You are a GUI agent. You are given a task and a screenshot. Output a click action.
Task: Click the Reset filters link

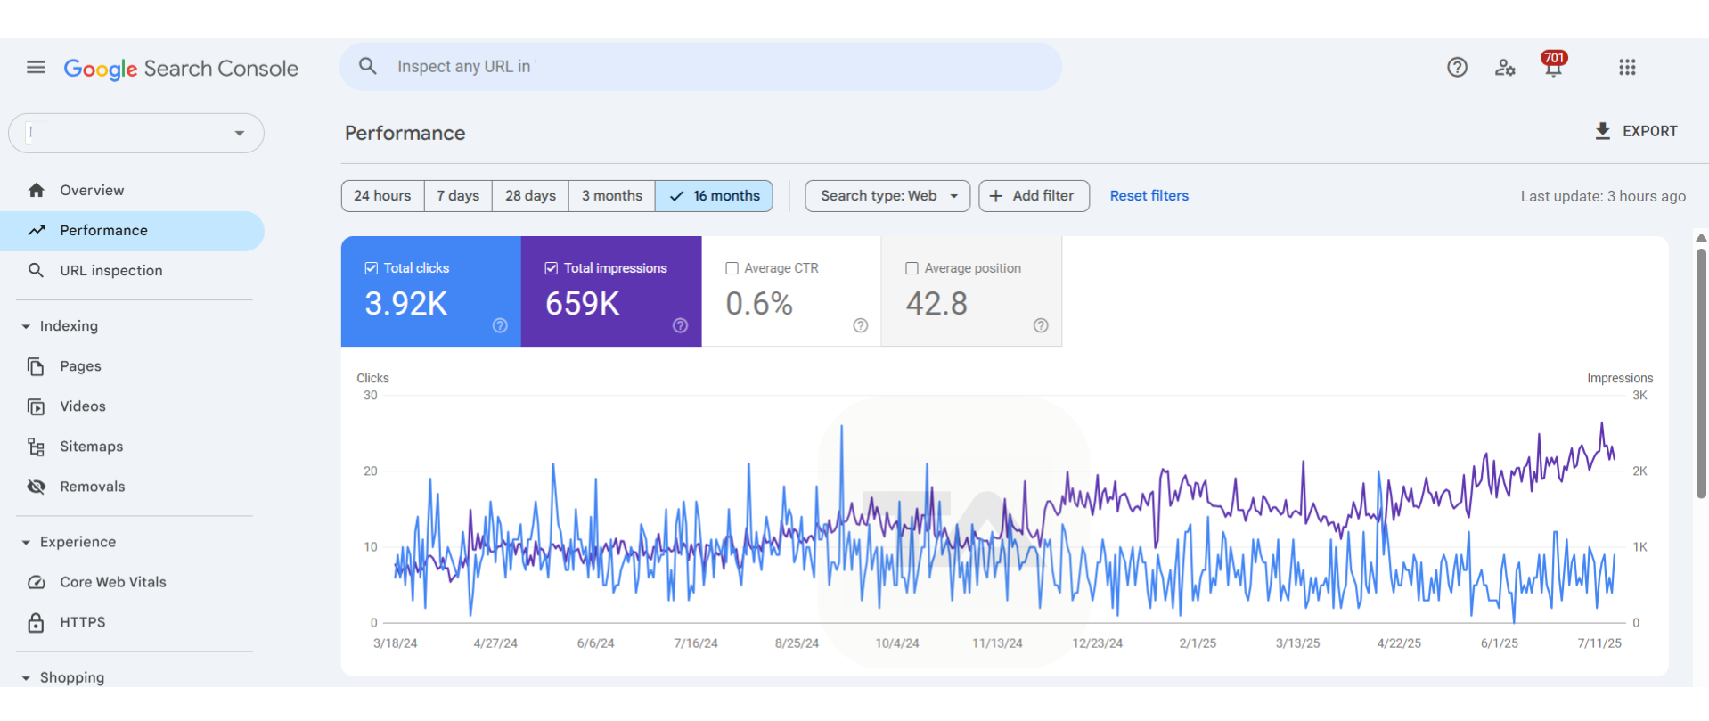click(x=1149, y=196)
